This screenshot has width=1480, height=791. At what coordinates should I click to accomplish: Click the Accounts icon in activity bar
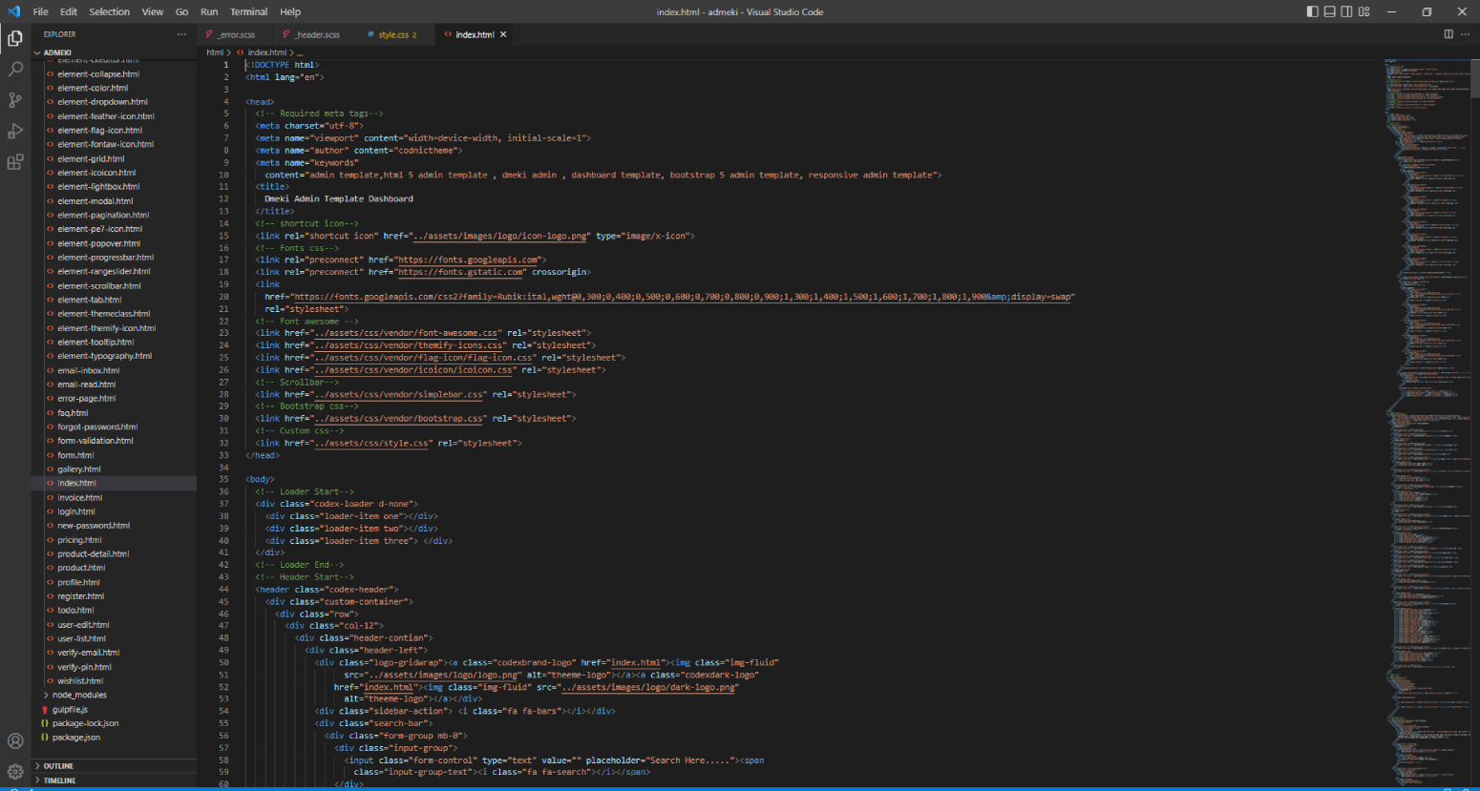[x=15, y=741]
